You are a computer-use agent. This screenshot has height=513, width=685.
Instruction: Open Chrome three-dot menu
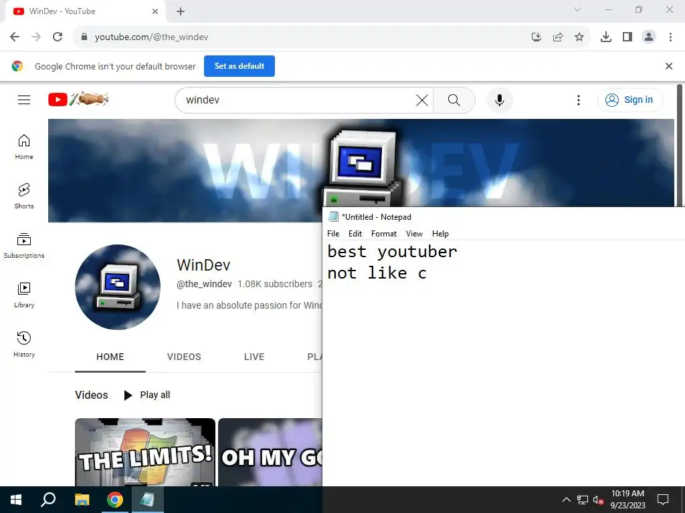pyautogui.click(x=670, y=37)
